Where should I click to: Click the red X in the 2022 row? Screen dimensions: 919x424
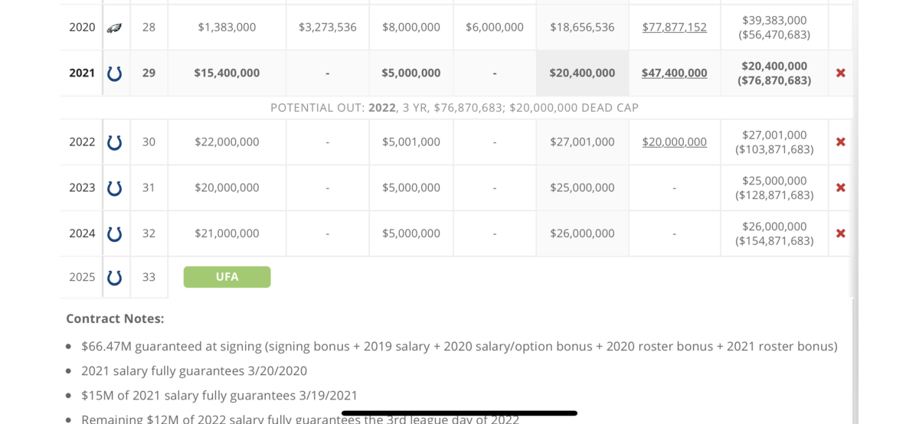click(840, 142)
